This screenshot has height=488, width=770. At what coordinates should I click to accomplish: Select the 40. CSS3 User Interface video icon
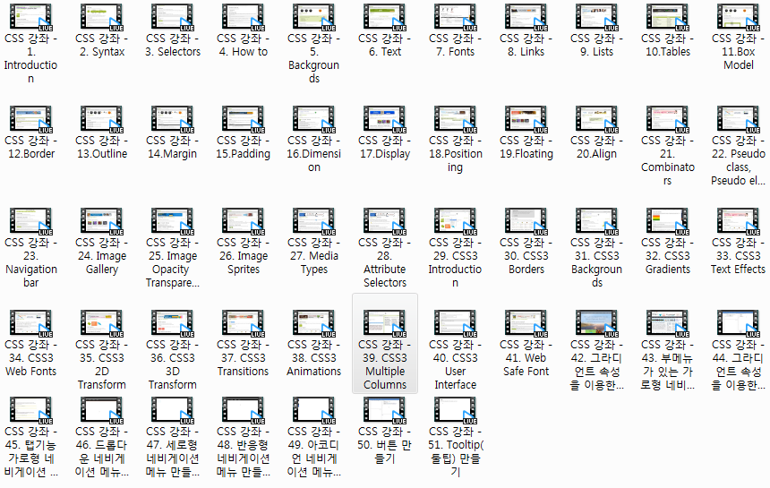pos(455,323)
